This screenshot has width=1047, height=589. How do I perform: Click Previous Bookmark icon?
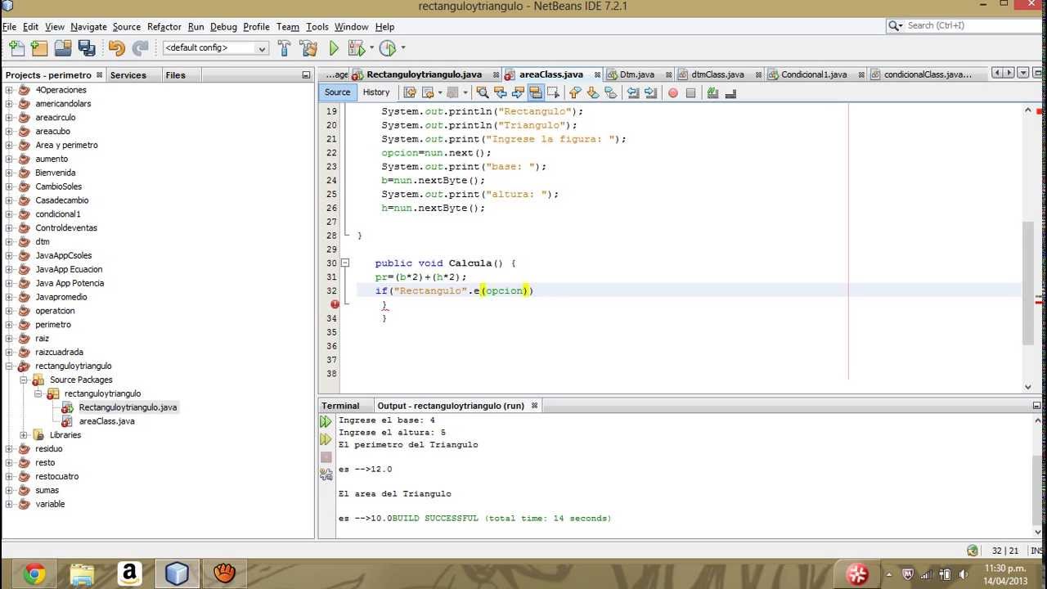(575, 92)
